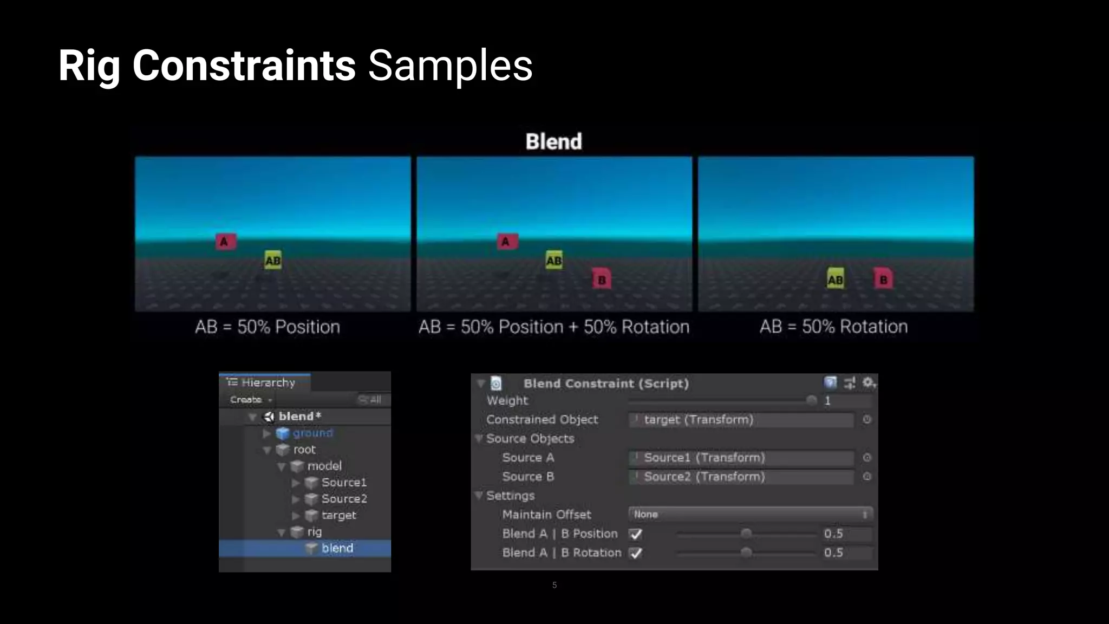Click the Unity scene icon beside blend*
Image resolution: width=1109 pixels, height=624 pixels.
point(269,417)
